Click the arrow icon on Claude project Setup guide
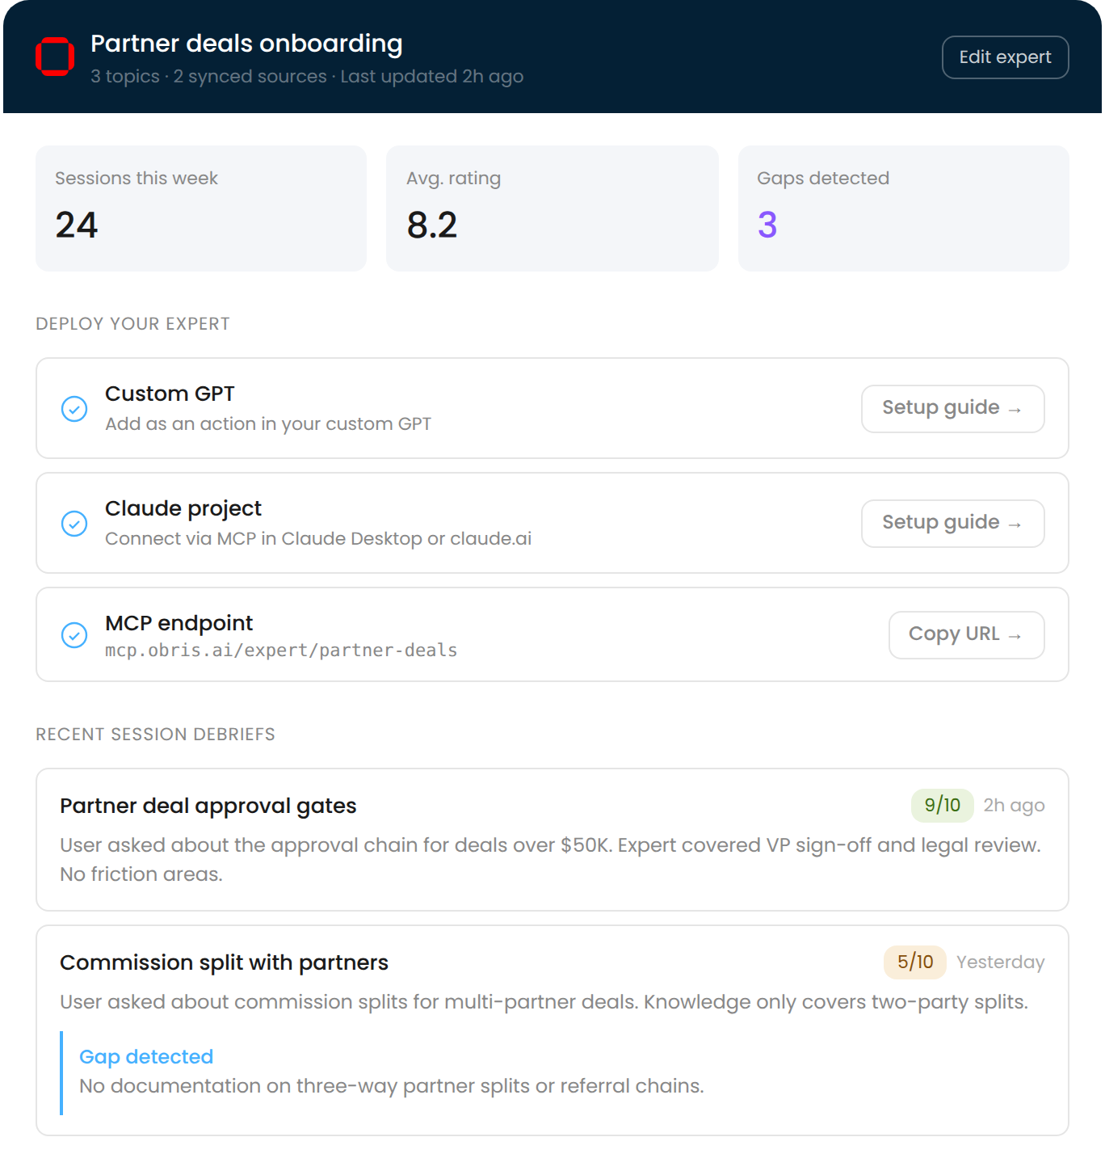This screenshot has height=1175, width=1105. [1016, 524]
